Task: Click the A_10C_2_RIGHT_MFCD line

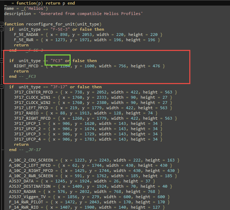Action: click(94, 171)
